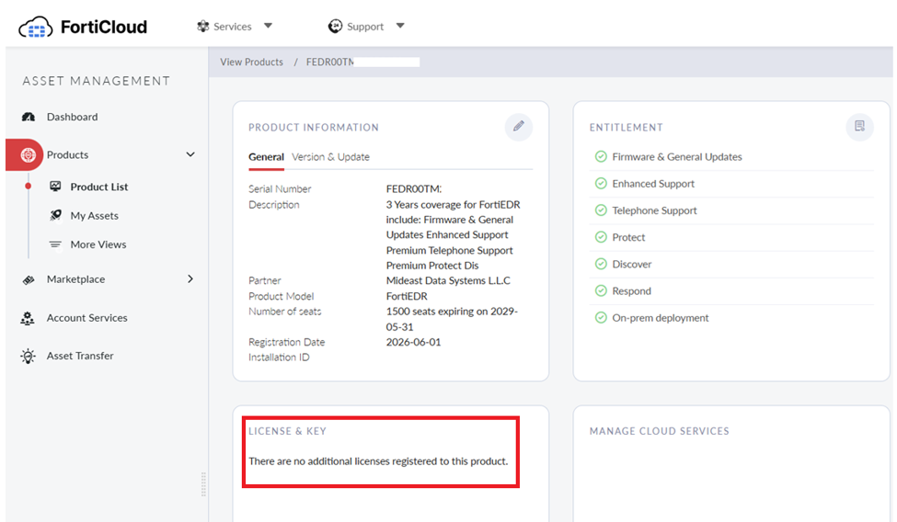Open the entitlement details document icon
Screen dimensions: 897x522
coord(859,126)
